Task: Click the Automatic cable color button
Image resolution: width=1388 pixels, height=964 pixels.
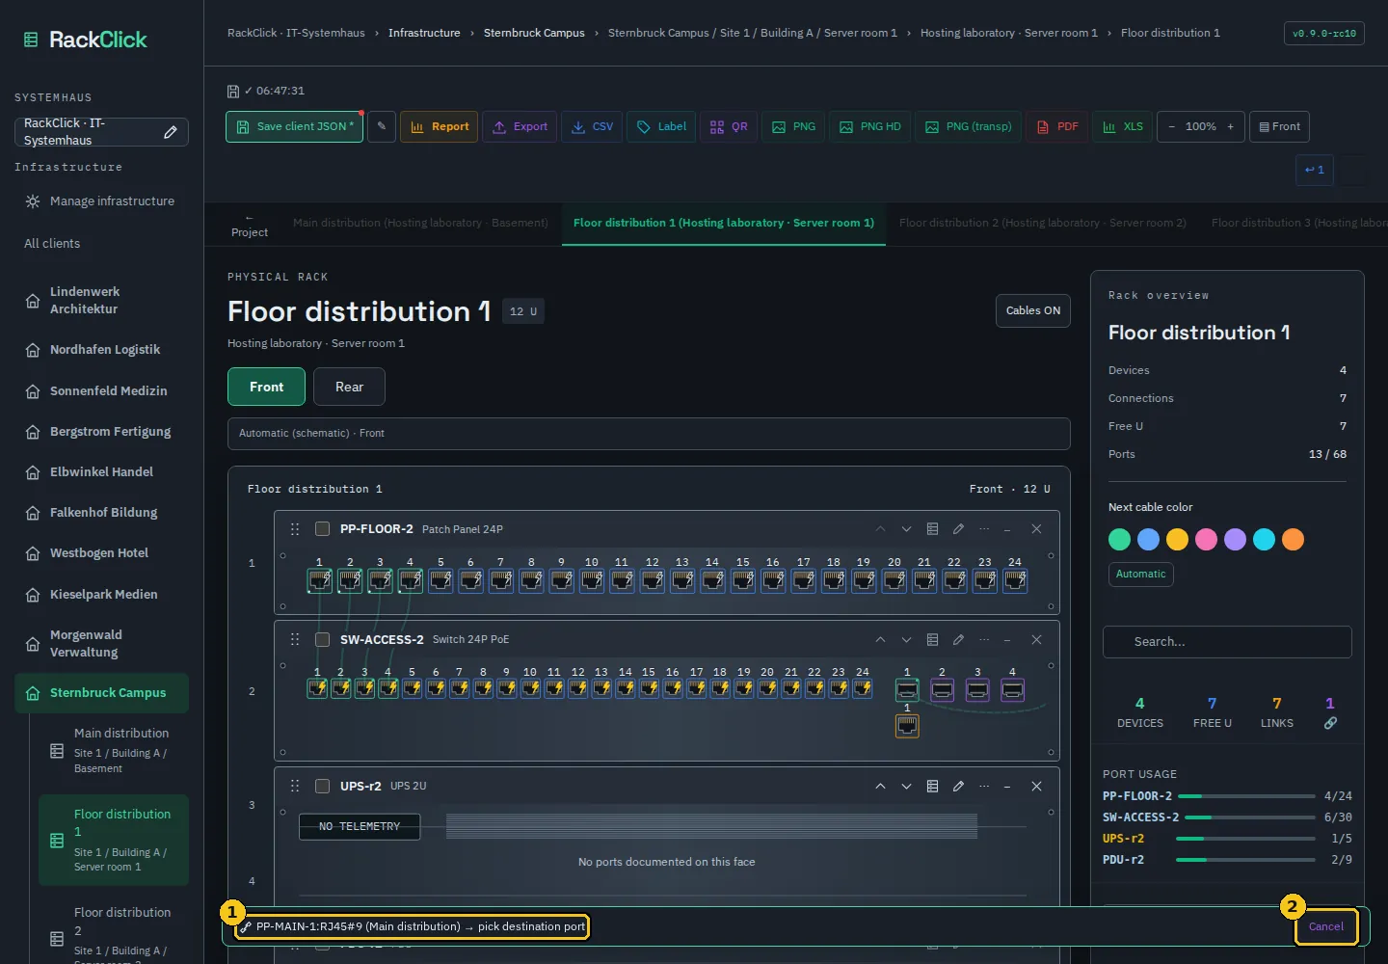Action: (x=1140, y=574)
